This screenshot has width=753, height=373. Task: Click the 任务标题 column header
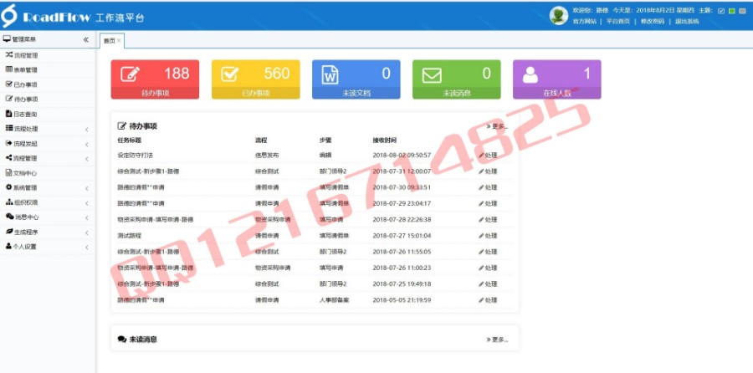(130, 141)
